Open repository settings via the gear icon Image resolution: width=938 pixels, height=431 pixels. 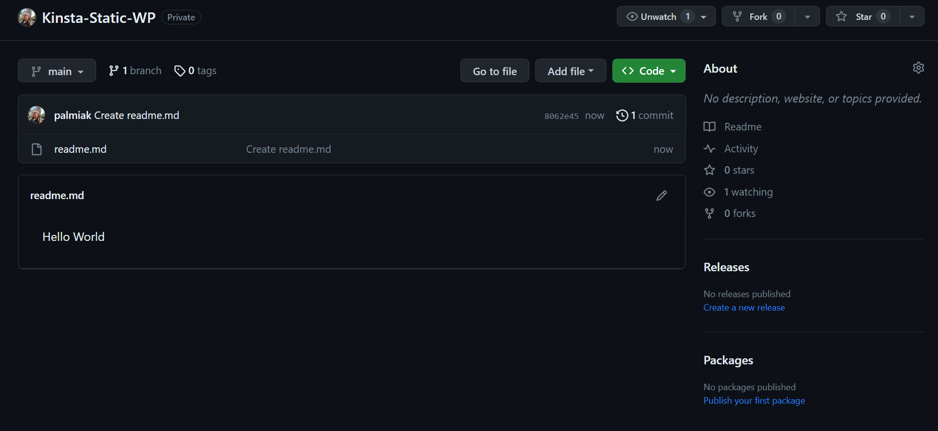tap(919, 68)
